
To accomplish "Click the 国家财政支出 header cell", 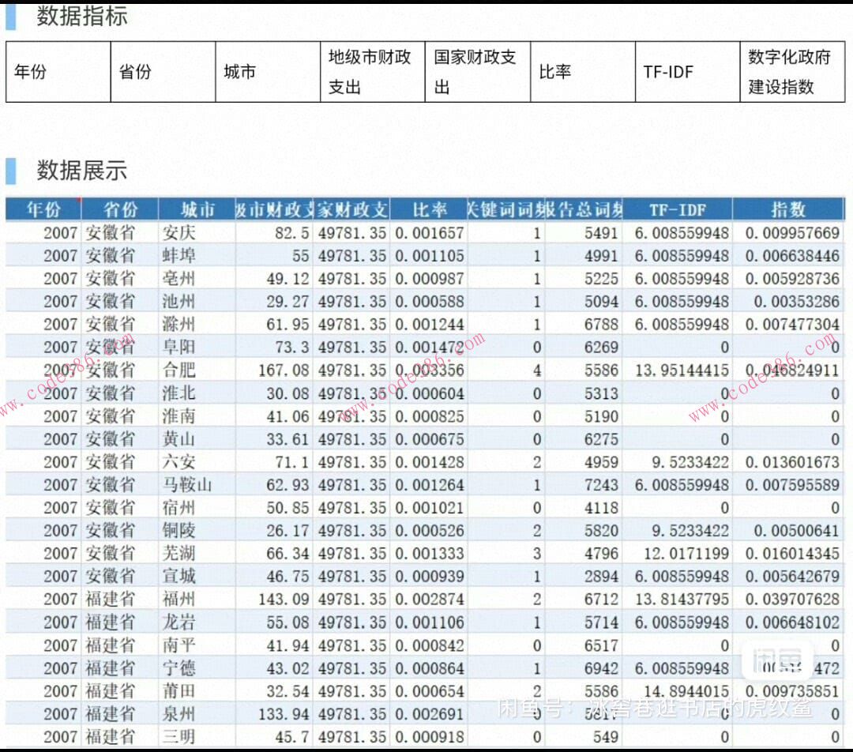I will (x=475, y=71).
